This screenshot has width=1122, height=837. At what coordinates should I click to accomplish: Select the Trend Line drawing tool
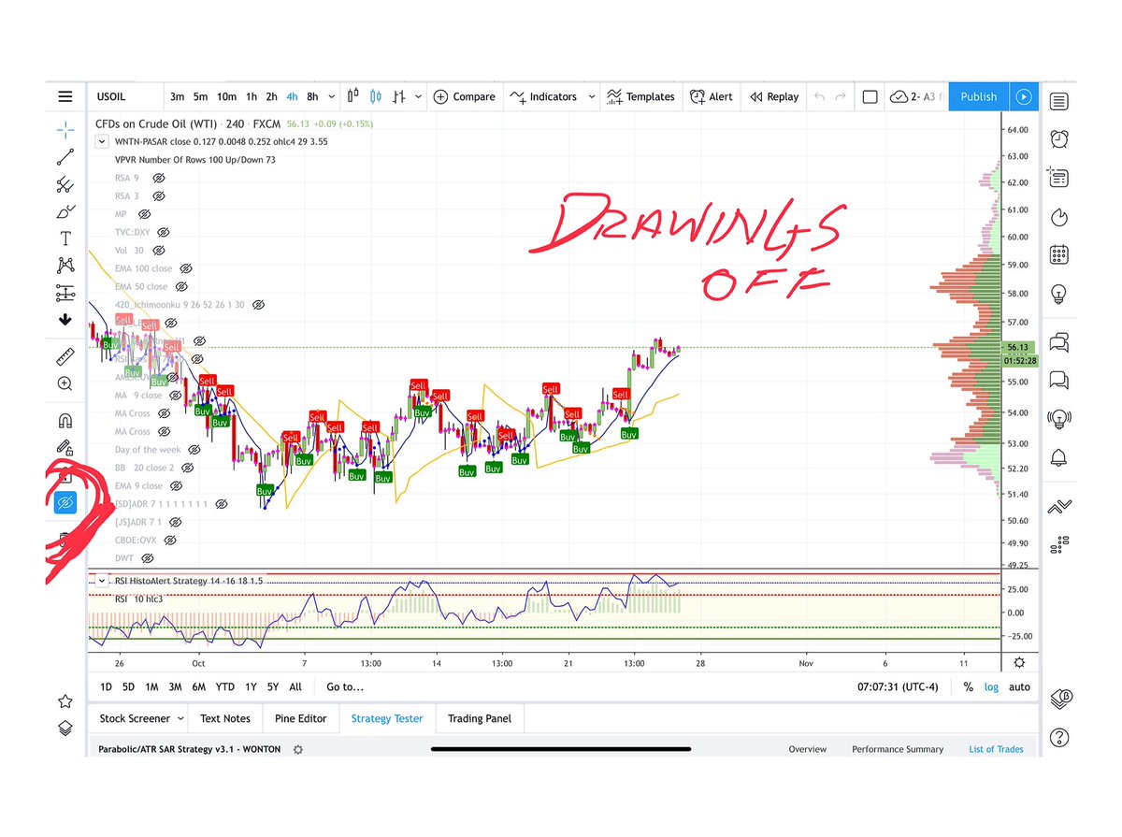(65, 156)
